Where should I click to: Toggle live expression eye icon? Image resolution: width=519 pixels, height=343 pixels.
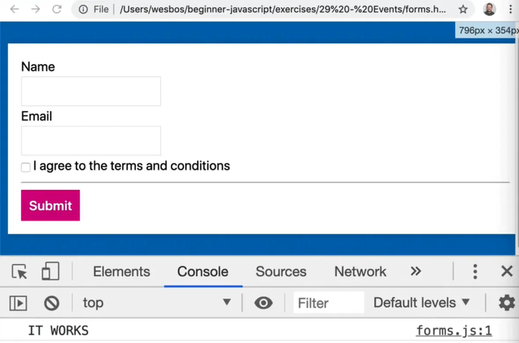pyautogui.click(x=263, y=303)
